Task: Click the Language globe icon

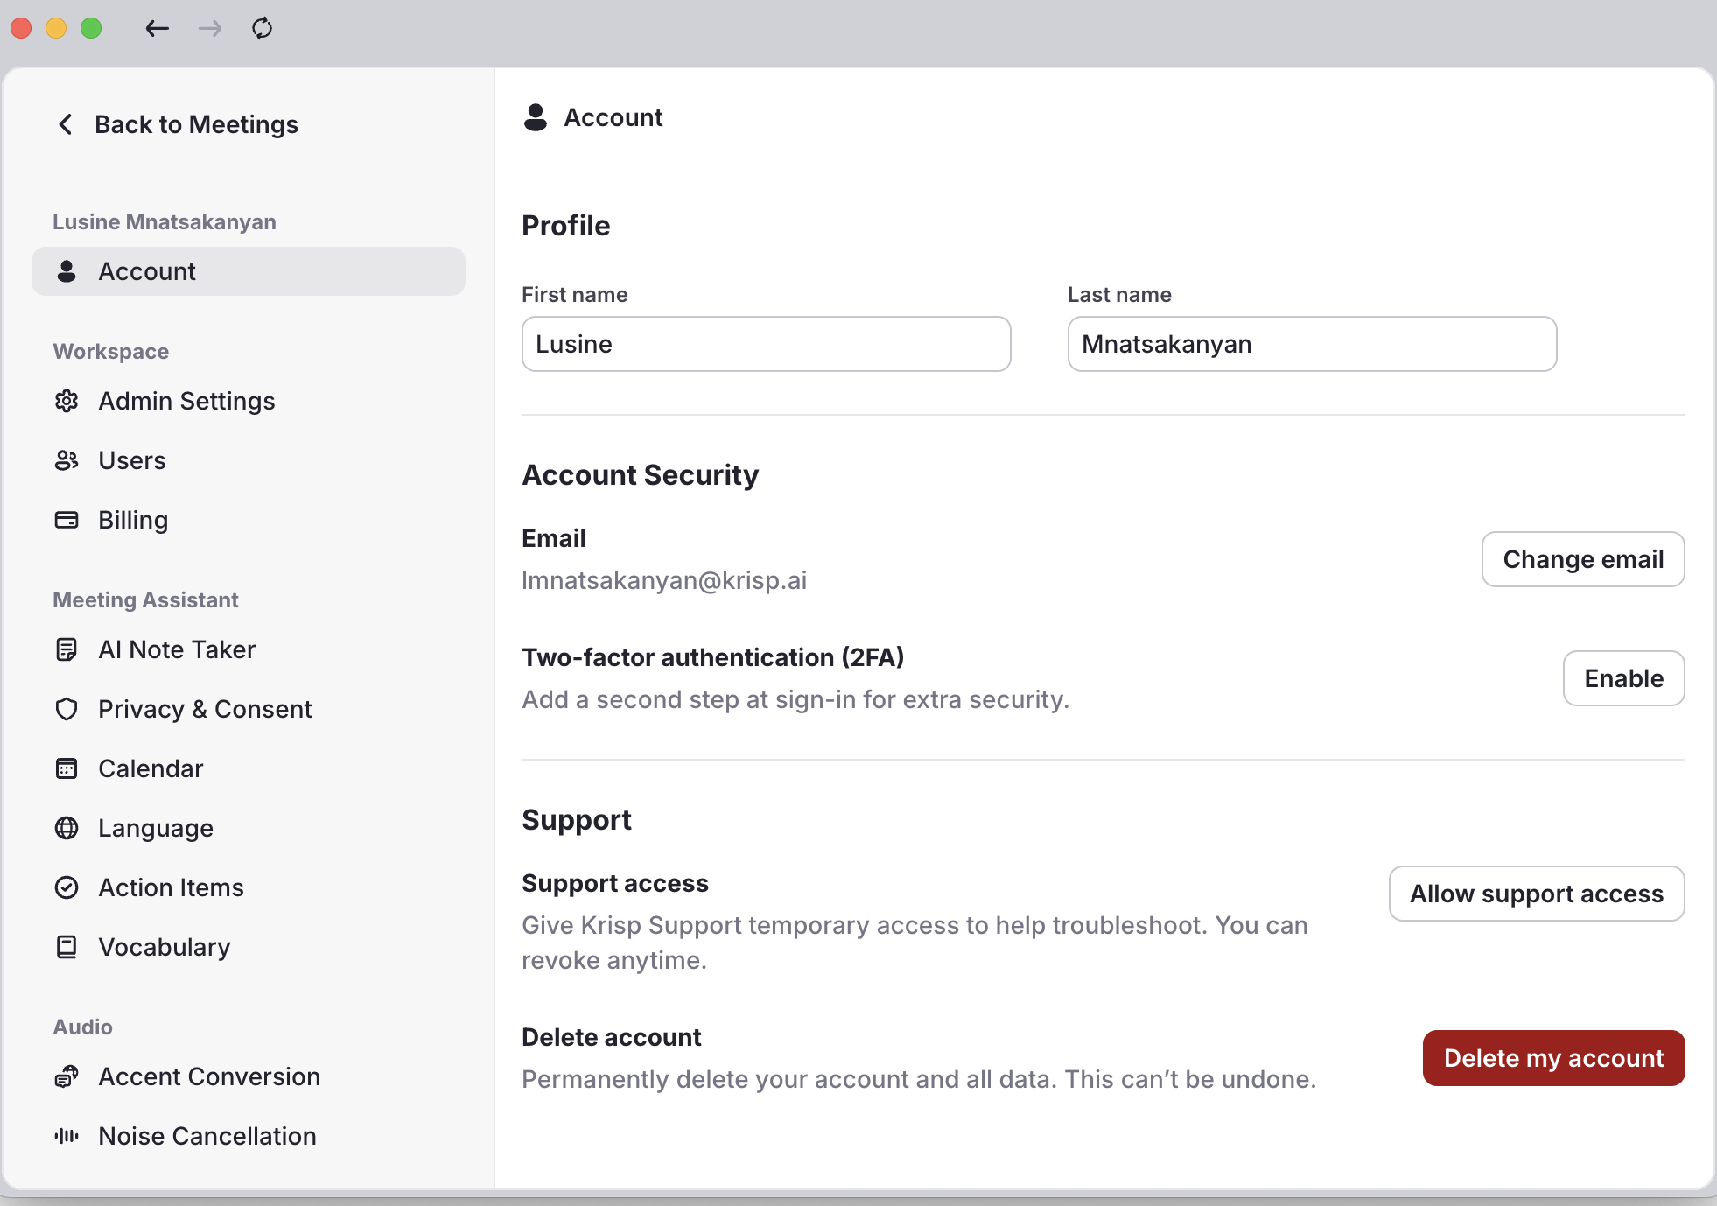Action: click(67, 828)
